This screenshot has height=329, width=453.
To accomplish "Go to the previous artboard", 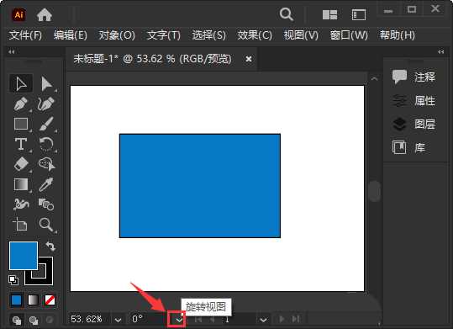I will [213, 320].
